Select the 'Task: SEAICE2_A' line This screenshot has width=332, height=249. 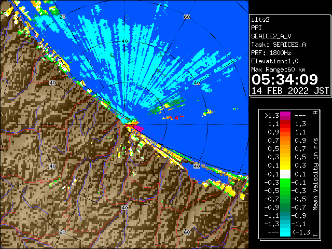279,45
